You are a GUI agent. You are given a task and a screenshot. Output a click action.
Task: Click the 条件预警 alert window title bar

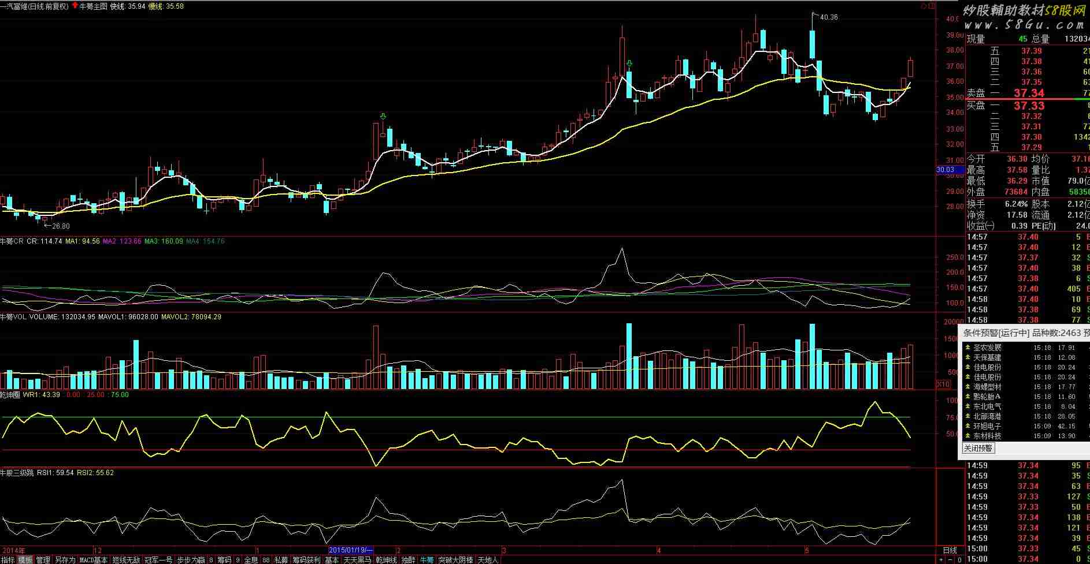1024,333
